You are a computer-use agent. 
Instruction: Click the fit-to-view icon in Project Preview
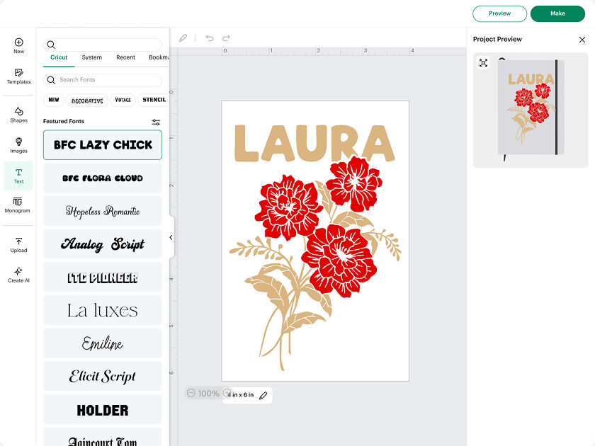[x=483, y=63]
